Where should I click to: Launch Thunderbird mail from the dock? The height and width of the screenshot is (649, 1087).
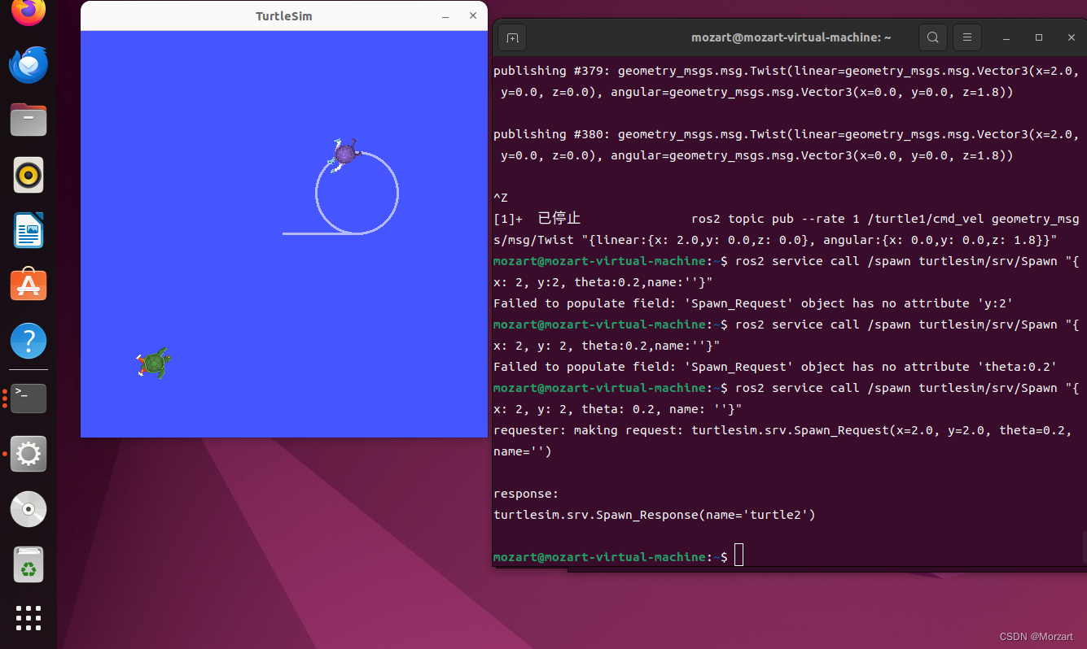pyautogui.click(x=28, y=65)
